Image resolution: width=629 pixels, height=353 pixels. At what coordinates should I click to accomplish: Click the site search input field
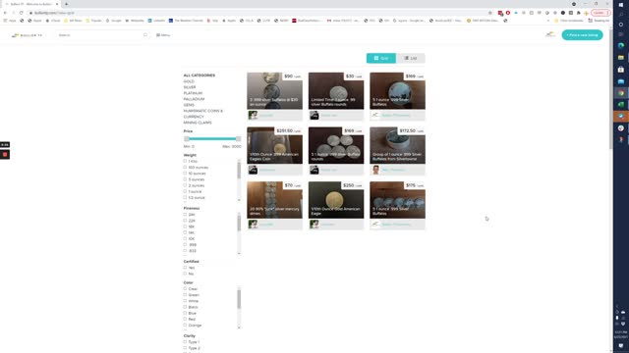[x=100, y=35]
